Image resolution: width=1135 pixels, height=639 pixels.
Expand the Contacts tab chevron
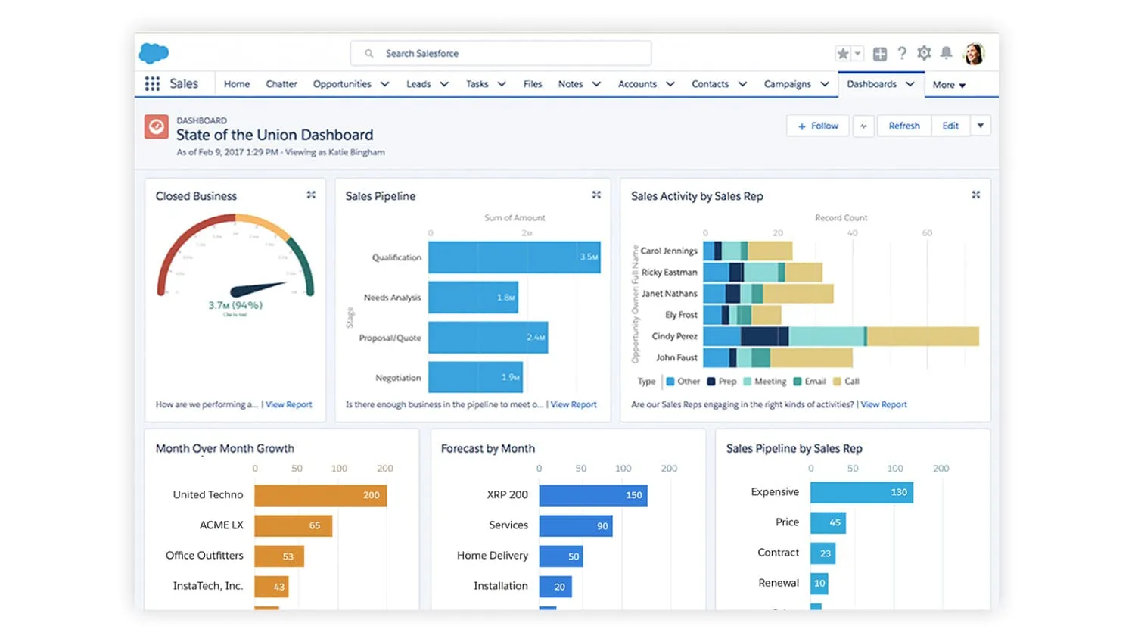tap(742, 84)
